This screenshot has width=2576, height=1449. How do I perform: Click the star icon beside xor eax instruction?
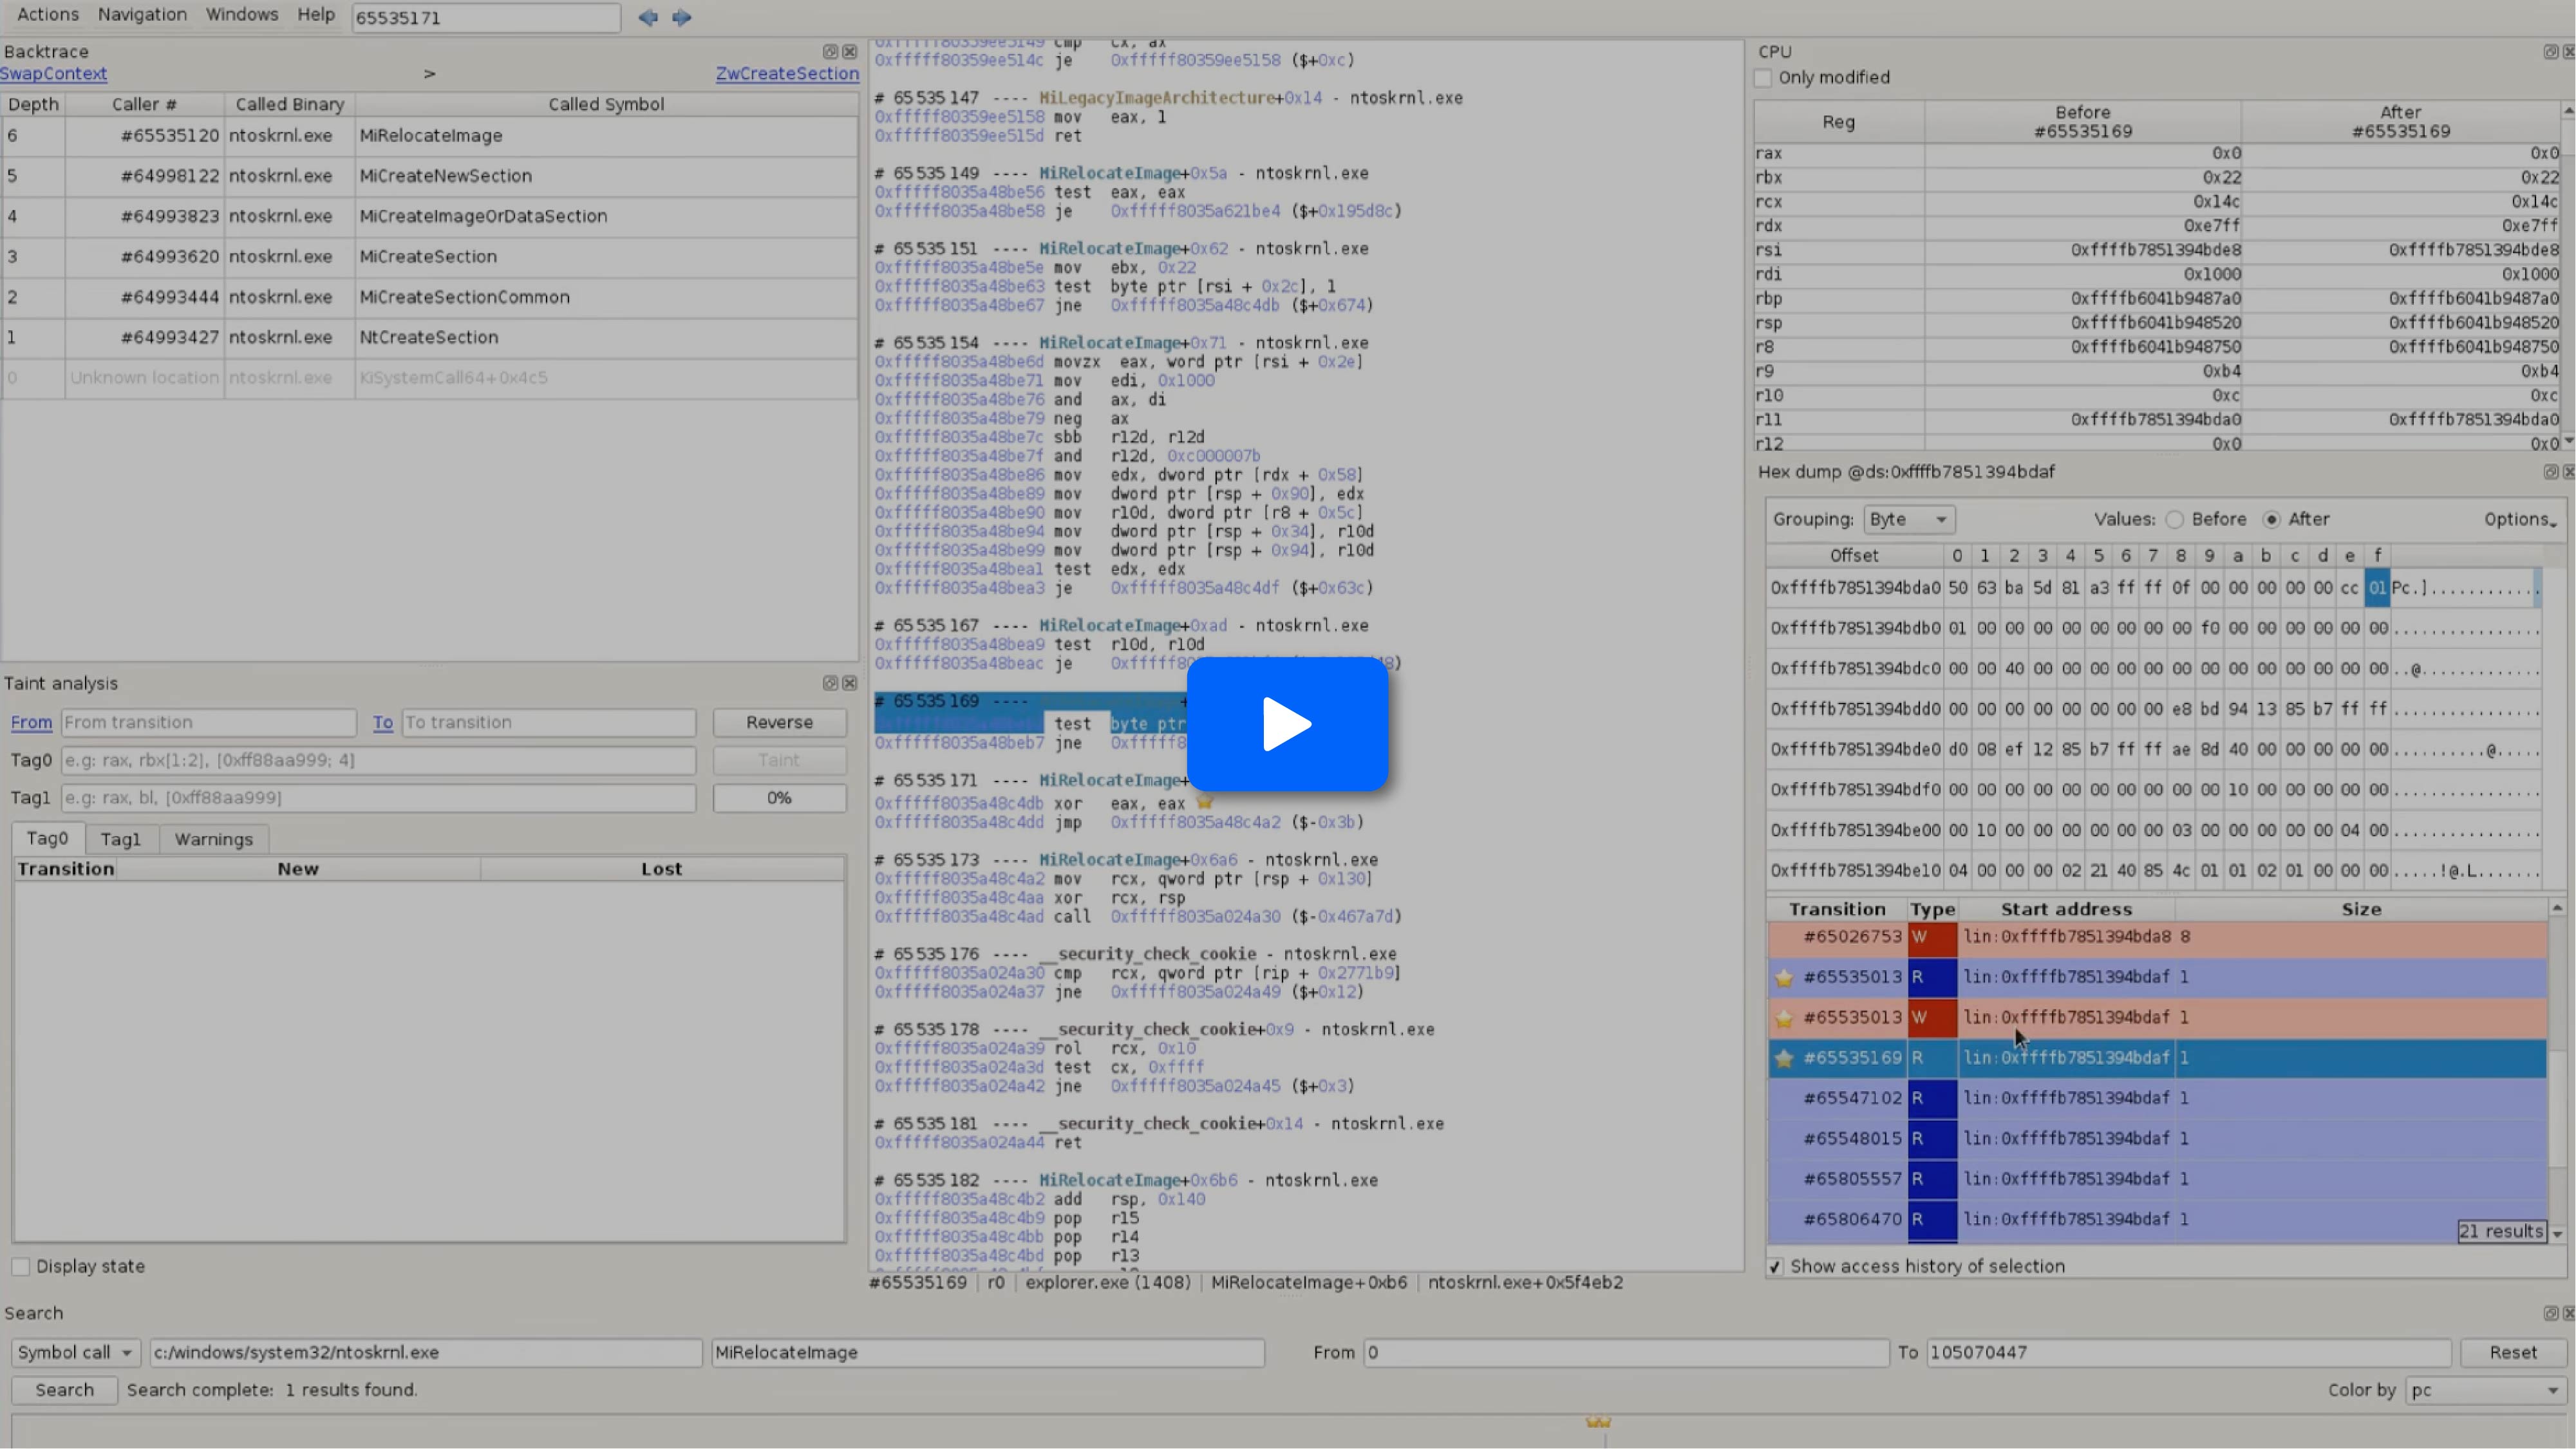click(1205, 802)
